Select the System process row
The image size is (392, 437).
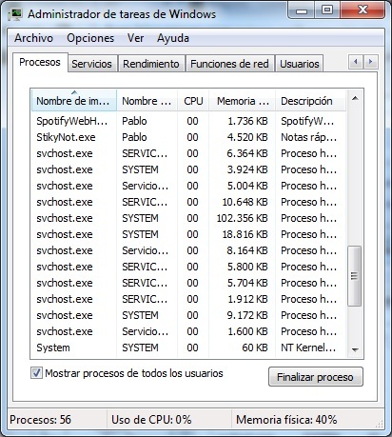coord(188,348)
